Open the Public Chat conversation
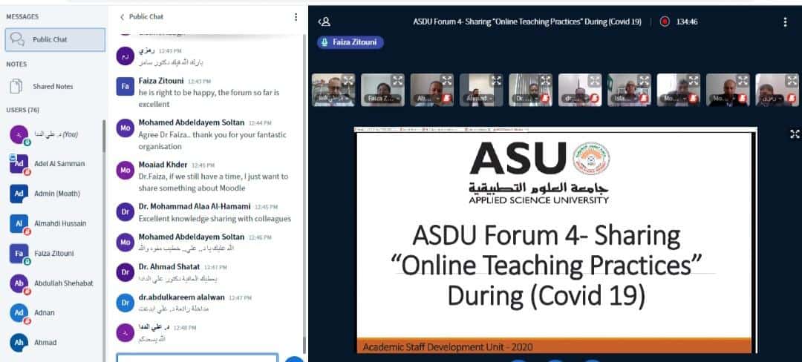 click(55, 39)
